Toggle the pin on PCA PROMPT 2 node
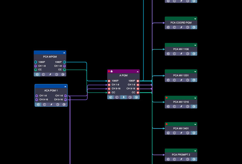 (x=181, y=159)
